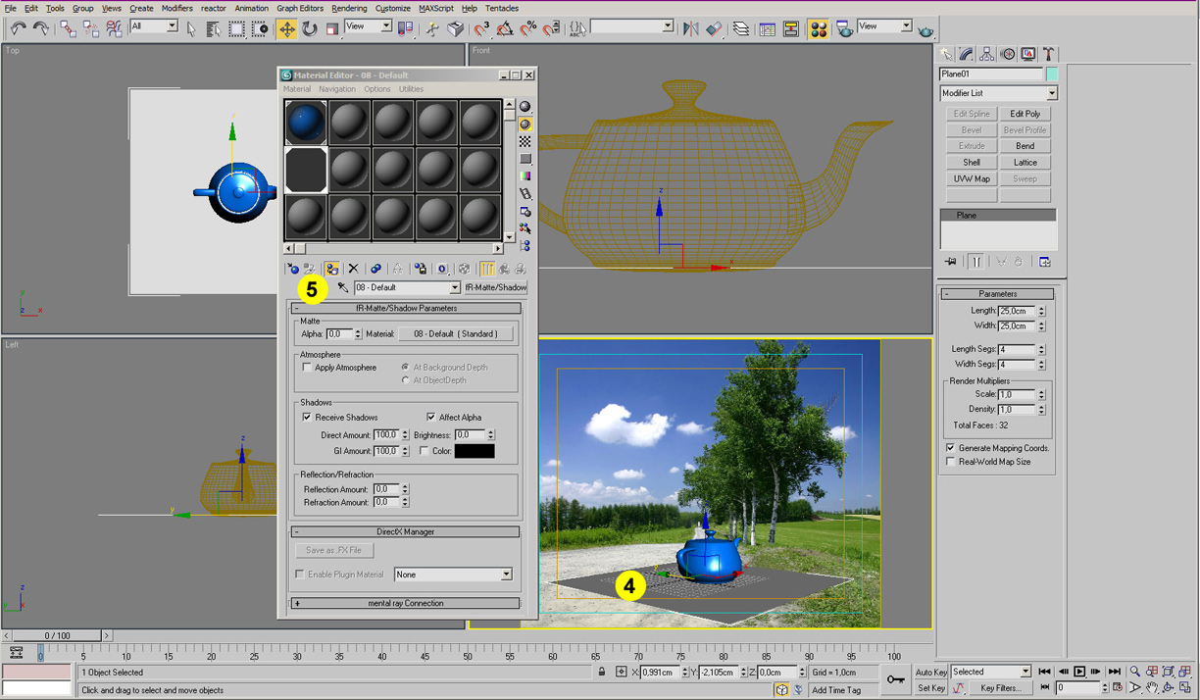Click Assign Material to Selection icon
1200x700 pixels.
332,269
